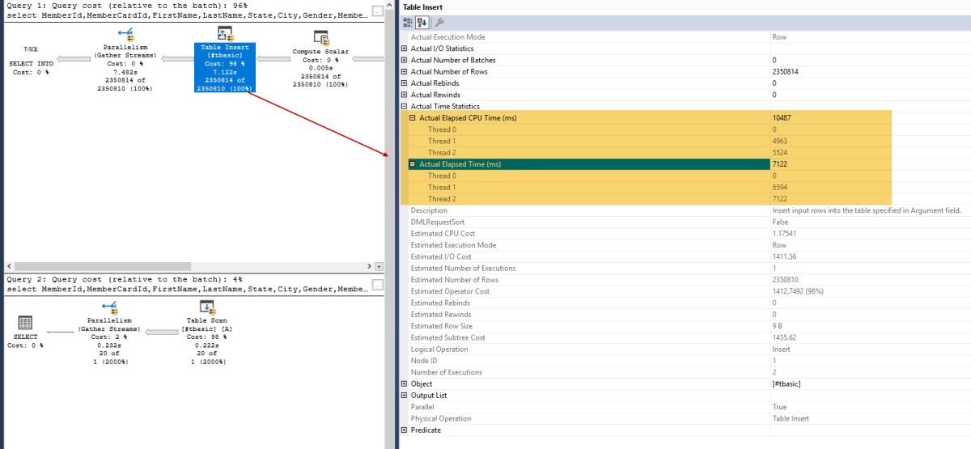
Task: Click the '[#tbasic]' Object value
Action: 787,383
